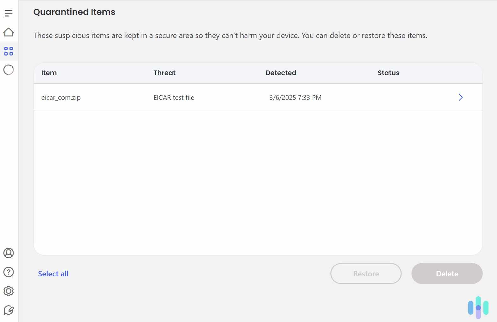Open the circular scan status icon
497x322 pixels.
tap(9, 70)
